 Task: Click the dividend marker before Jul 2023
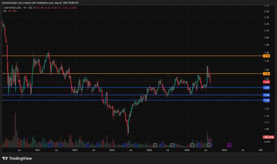click(125, 145)
